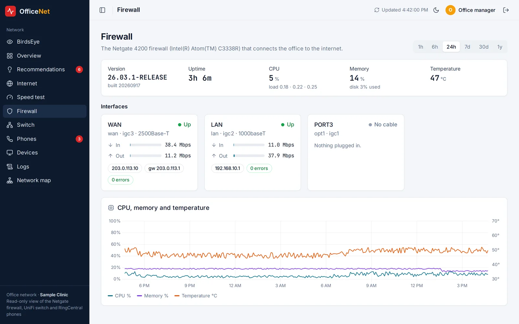
Task: Select the 1h time range
Action: click(x=420, y=47)
